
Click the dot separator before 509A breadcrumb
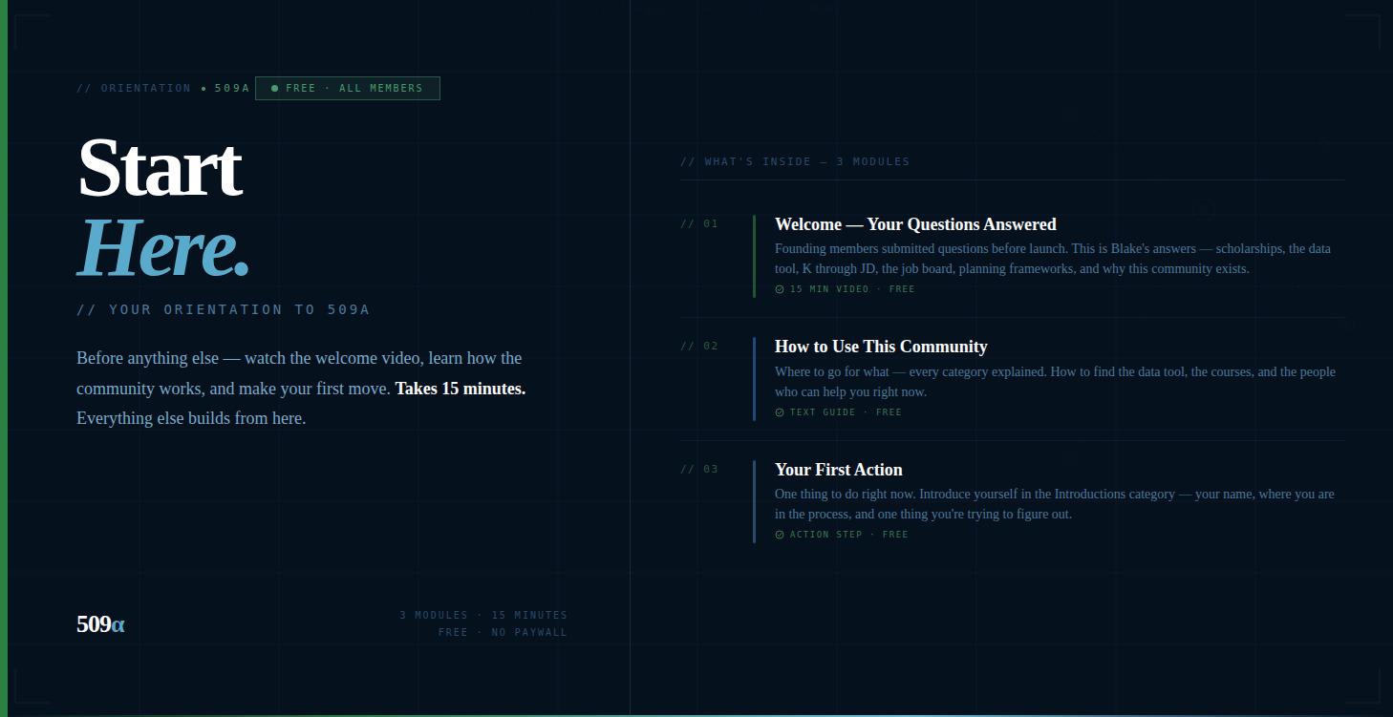click(x=204, y=89)
